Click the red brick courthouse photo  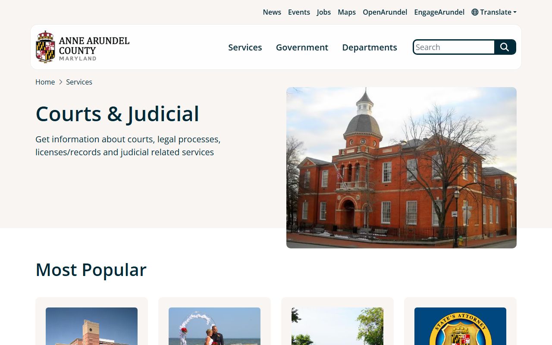[401, 168]
